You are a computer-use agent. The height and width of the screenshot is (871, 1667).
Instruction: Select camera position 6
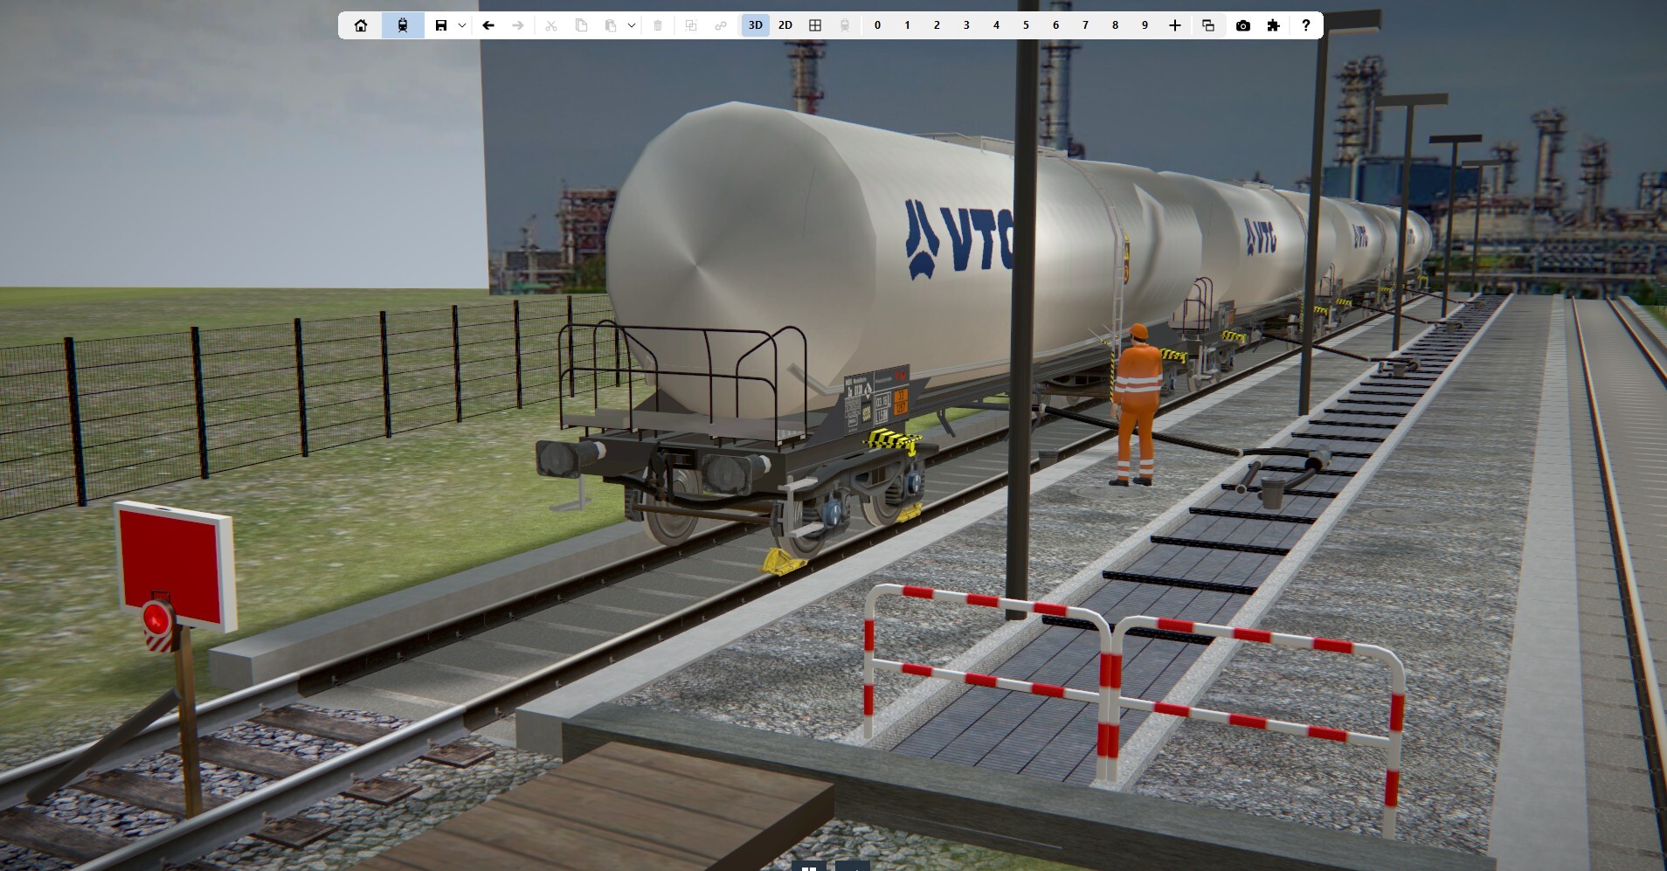click(1055, 25)
